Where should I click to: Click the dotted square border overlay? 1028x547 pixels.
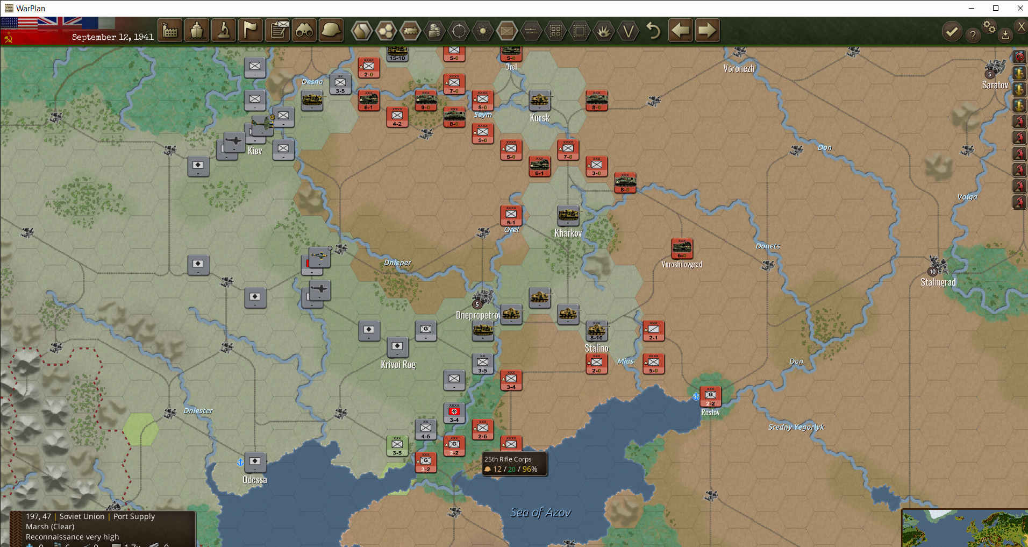tap(580, 31)
